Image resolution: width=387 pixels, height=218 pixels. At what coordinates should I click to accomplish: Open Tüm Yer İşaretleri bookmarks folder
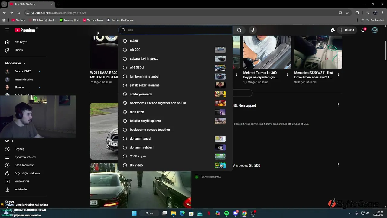tap(372, 20)
